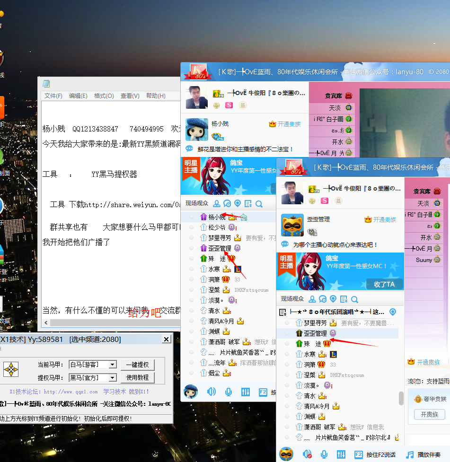Click the 歪歪管理 raccoon profile picture
The image size is (450, 462).
pos(292,225)
